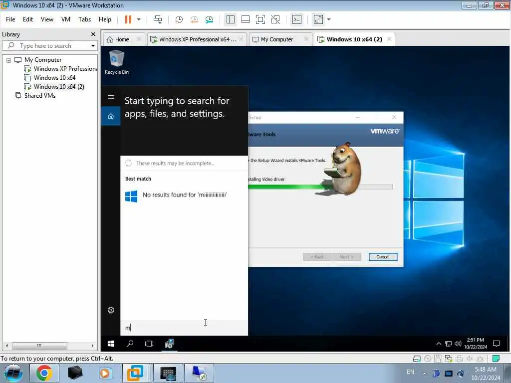Collapse the My Computer tree node
This screenshot has width=511, height=383.
[x=9, y=60]
